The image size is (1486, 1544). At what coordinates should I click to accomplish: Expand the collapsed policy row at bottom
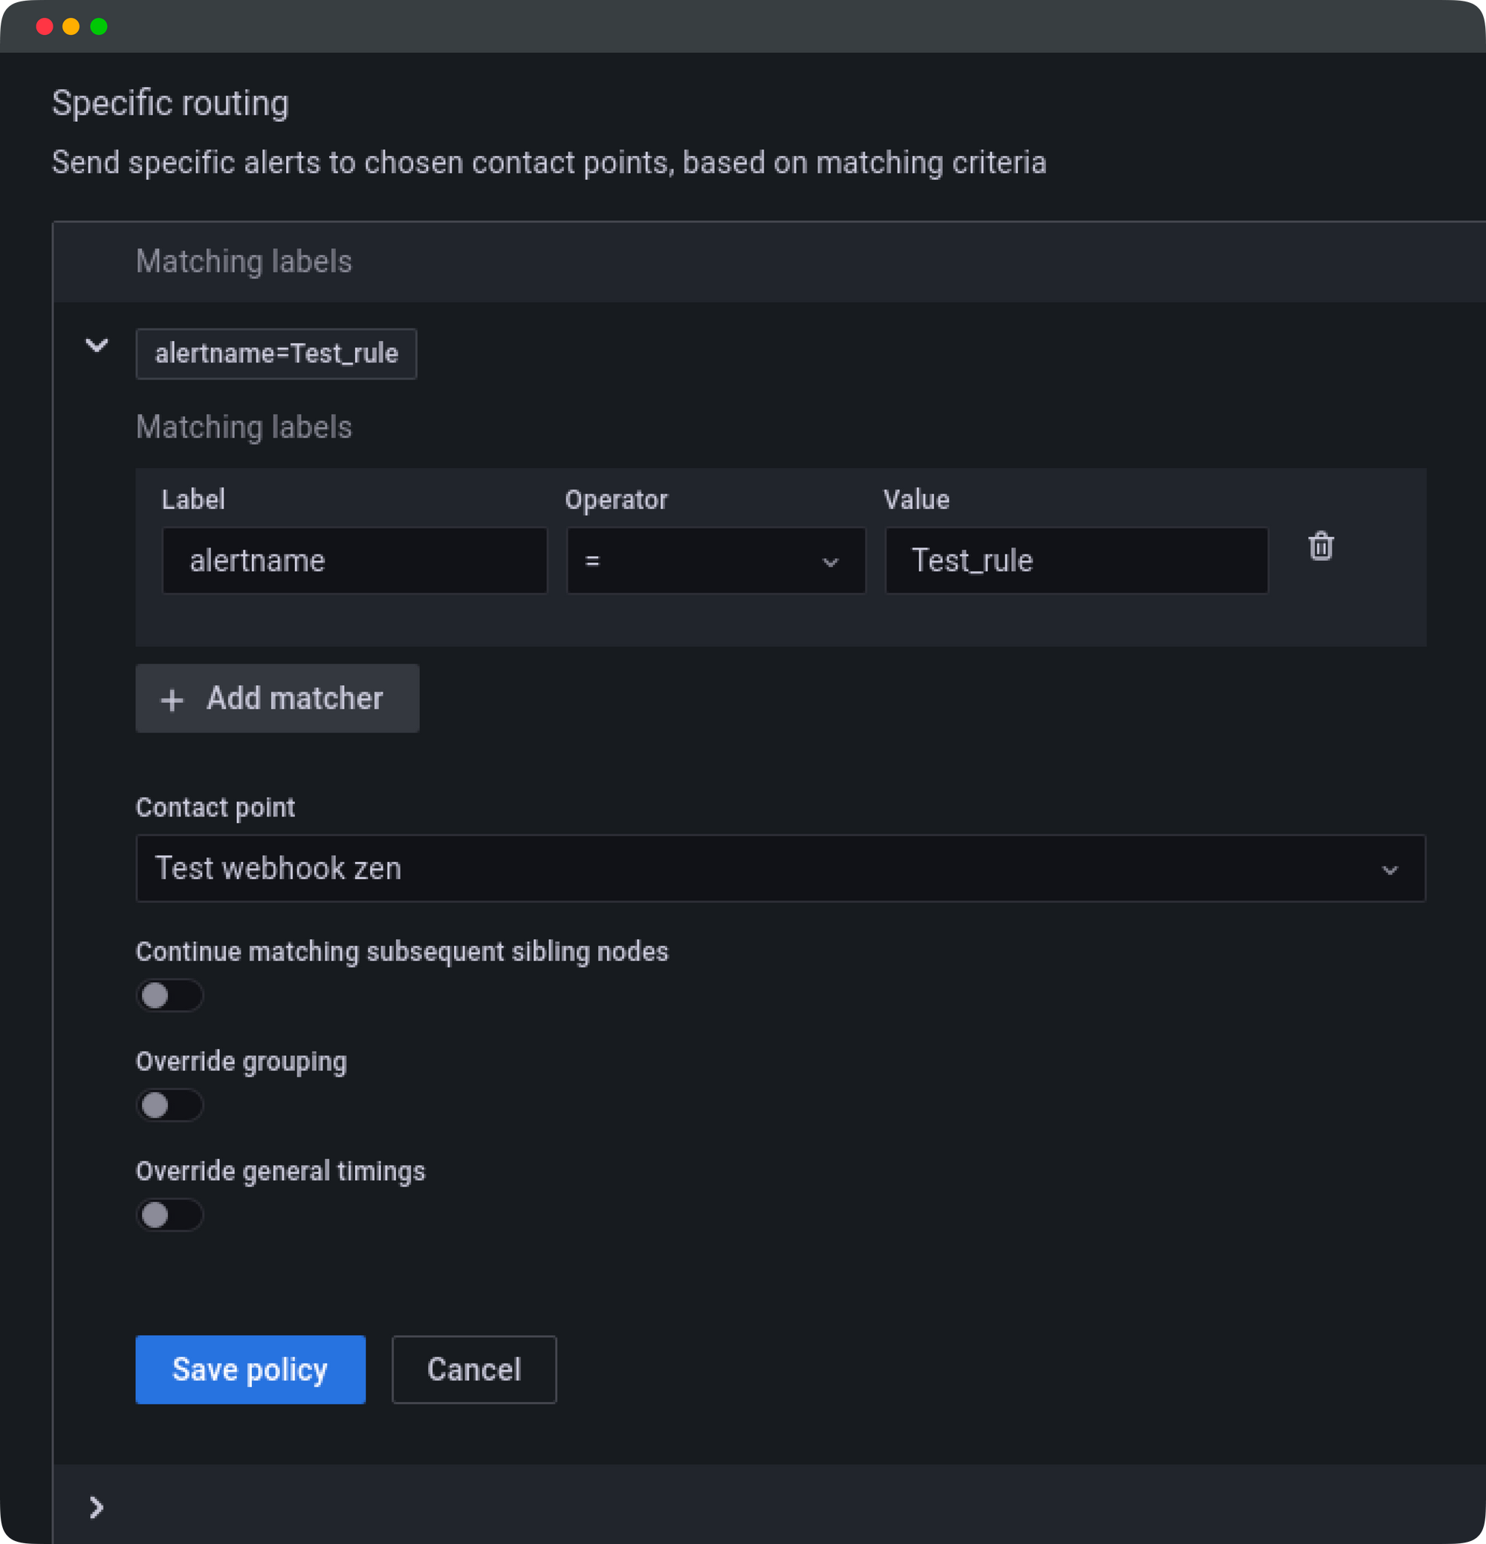[96, 1507]
